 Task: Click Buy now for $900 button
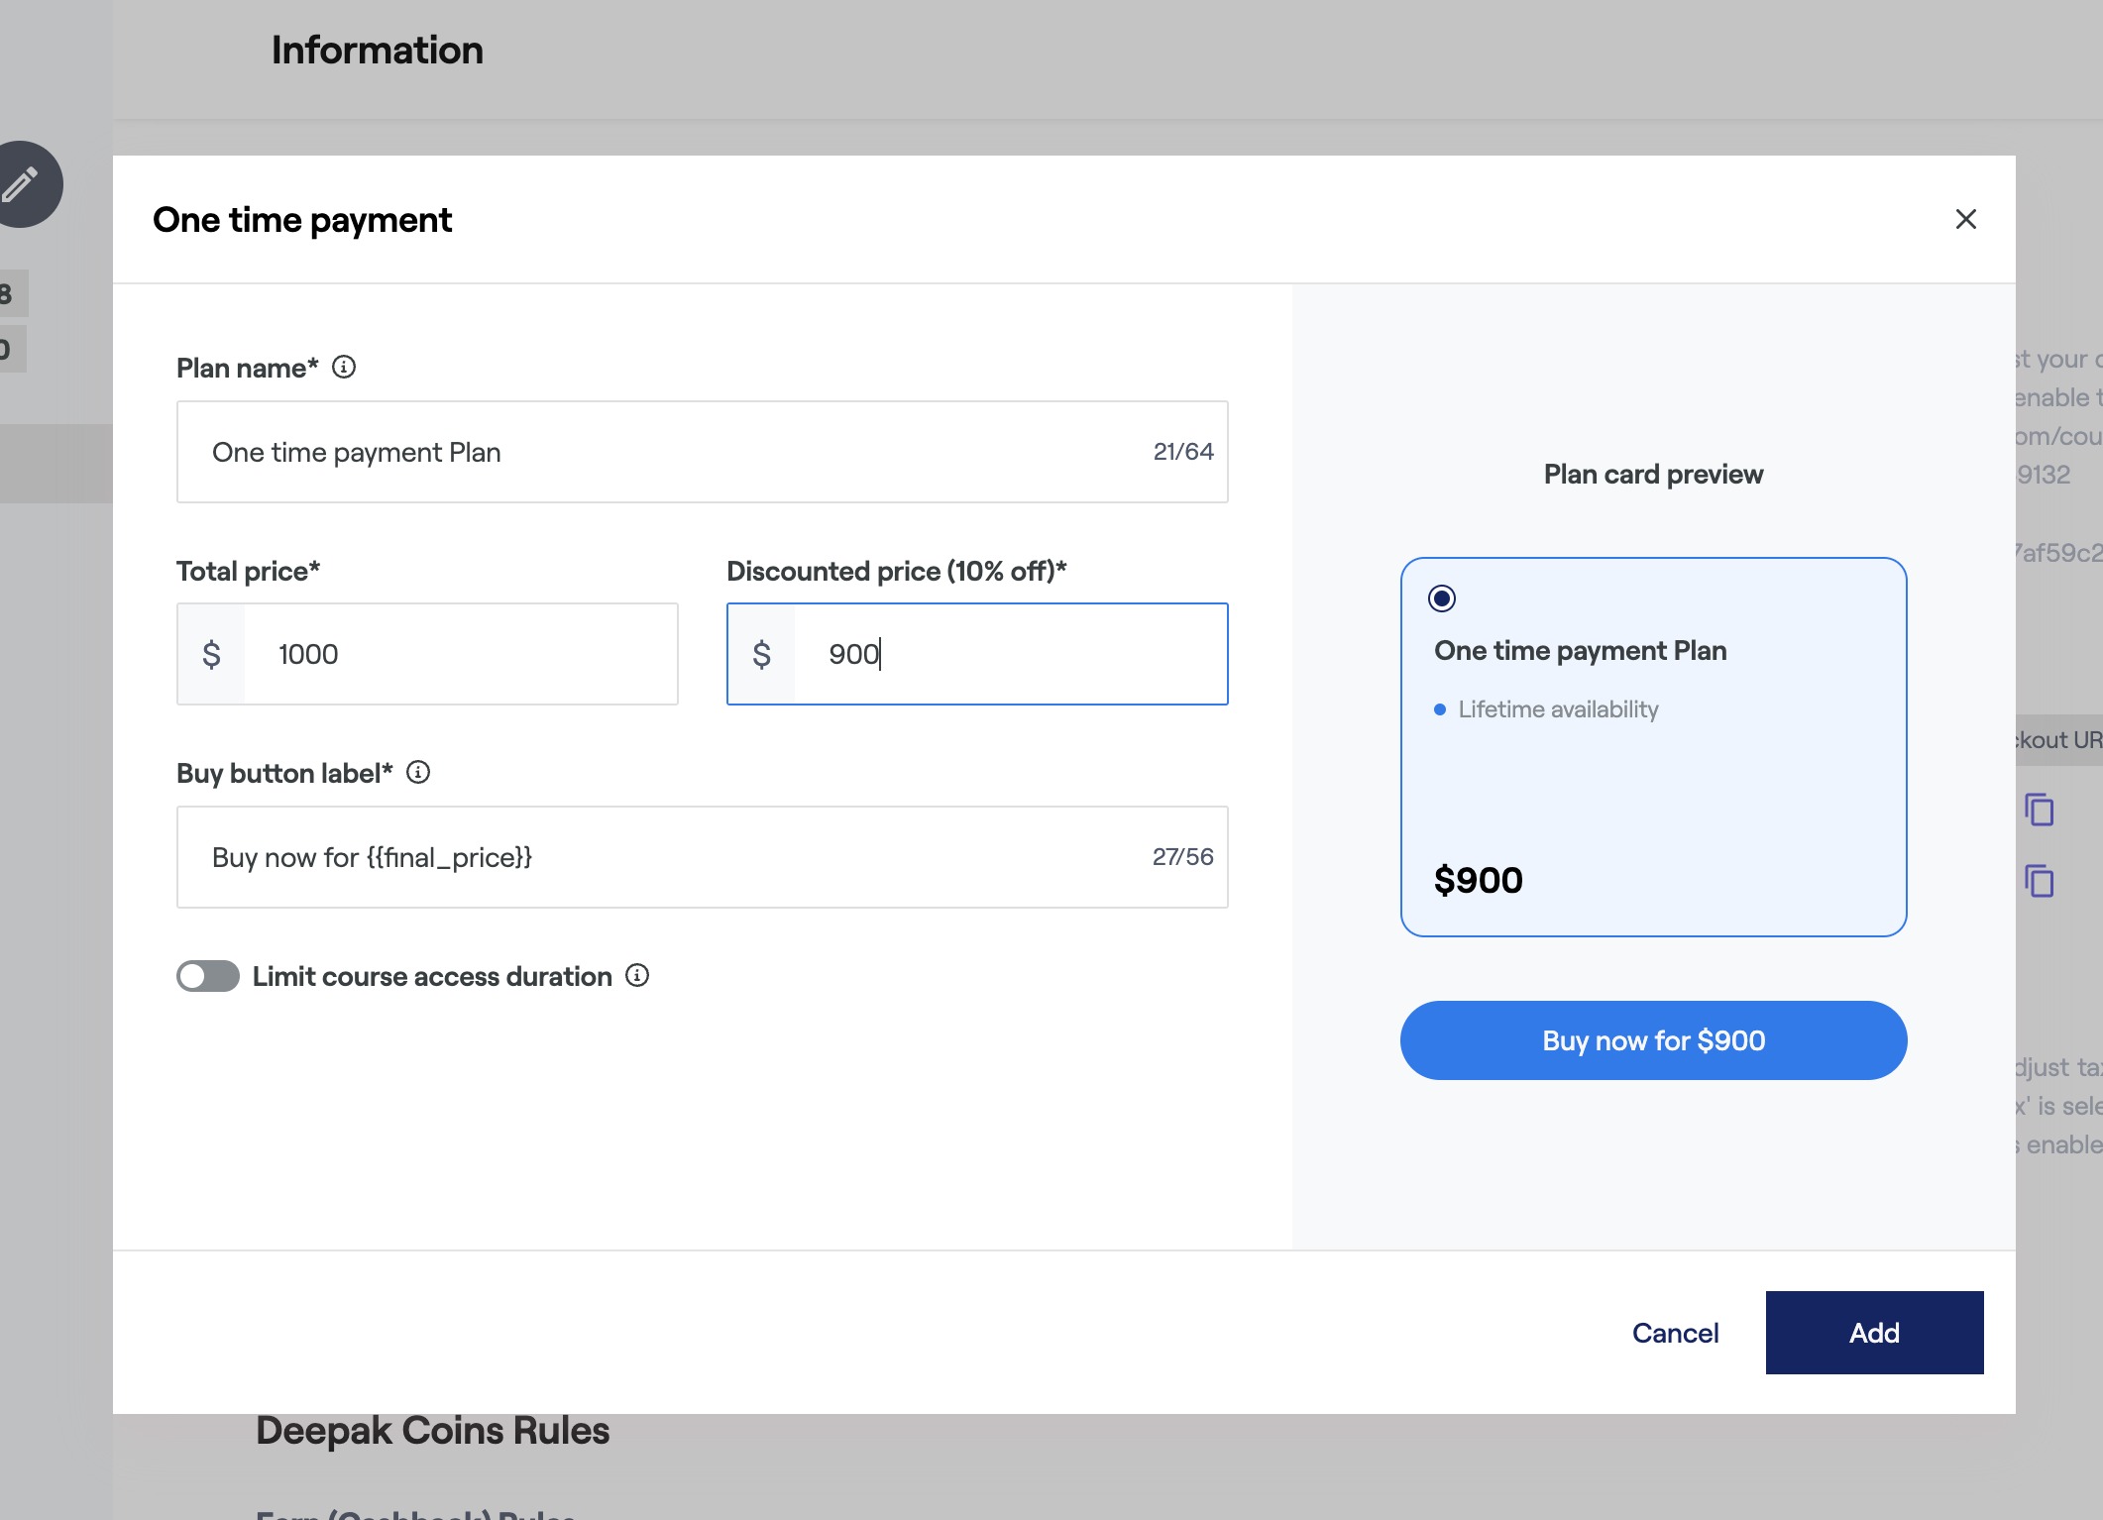(1653, 1040)
